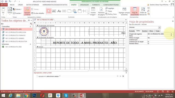The height and width of the screenshot is (98, 175).
Task: Open CONFIGURAR PÁGINA tab
Action: [x=111, y=5]
